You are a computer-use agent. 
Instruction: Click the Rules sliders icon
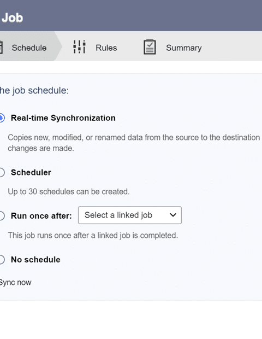click(x=79, y=46)
